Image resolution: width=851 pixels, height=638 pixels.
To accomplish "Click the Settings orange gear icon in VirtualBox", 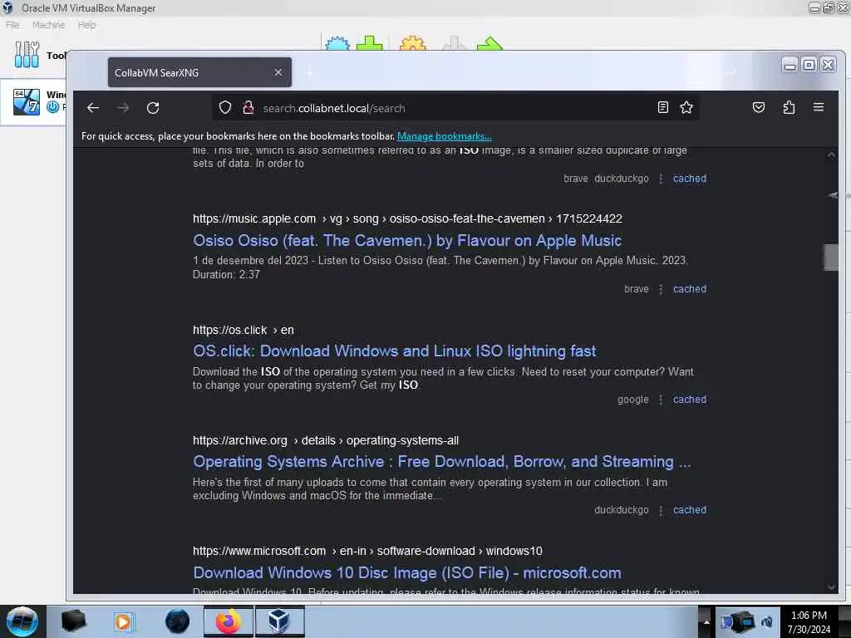I will pyautogui.click(x=412, y=43).
